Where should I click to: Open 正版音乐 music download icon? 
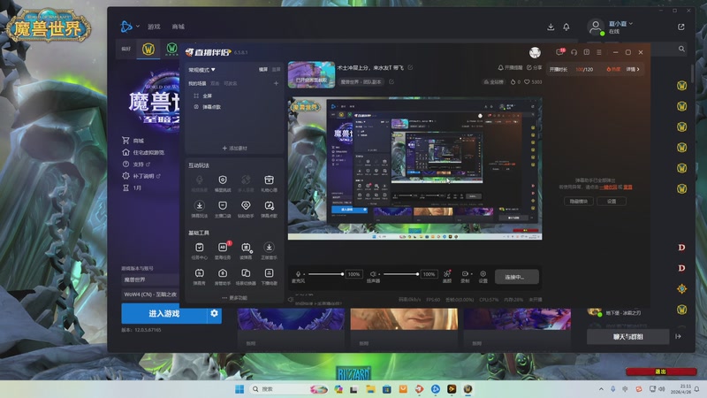point(269,248)
